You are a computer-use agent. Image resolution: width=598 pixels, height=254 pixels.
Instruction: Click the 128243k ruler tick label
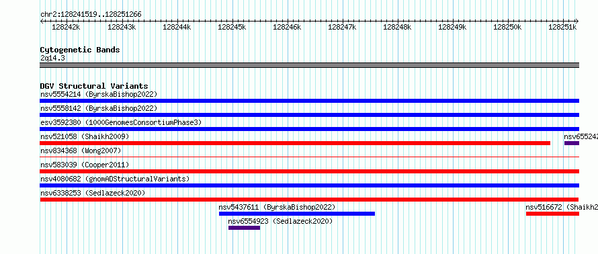122,27
